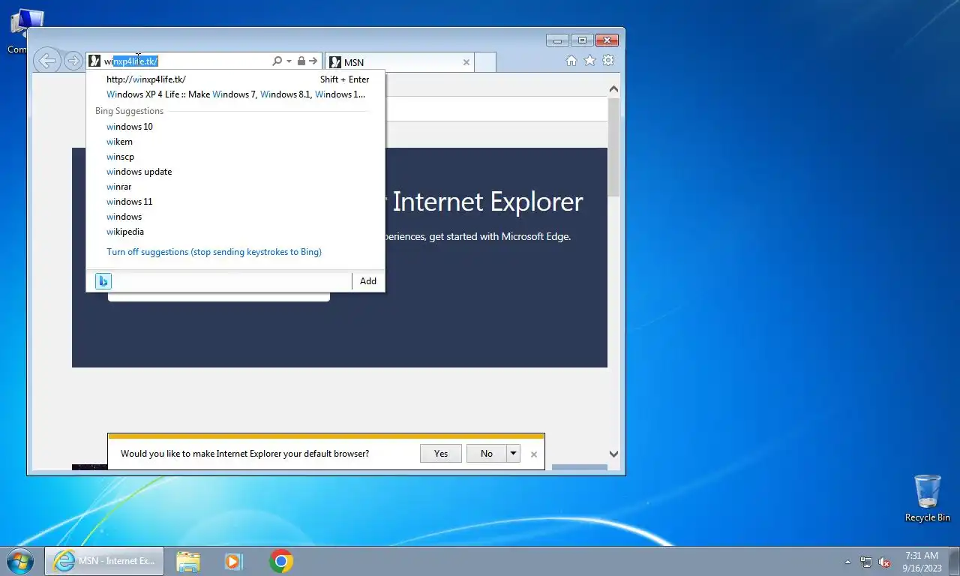The image size is (960, 576).
Task: Open Windows Explorer from taskbar
Action: click(188, 561)
